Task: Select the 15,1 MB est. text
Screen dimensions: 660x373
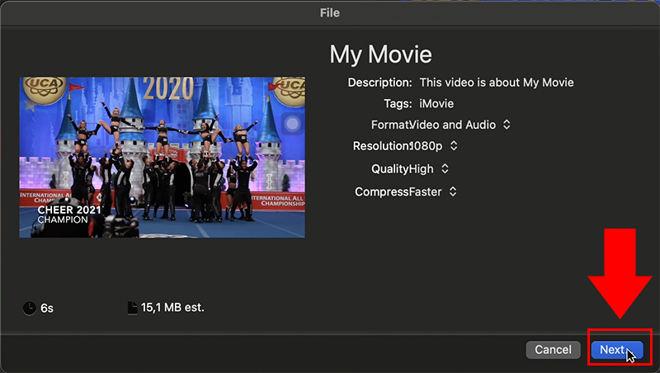Action: coord(172,308)
